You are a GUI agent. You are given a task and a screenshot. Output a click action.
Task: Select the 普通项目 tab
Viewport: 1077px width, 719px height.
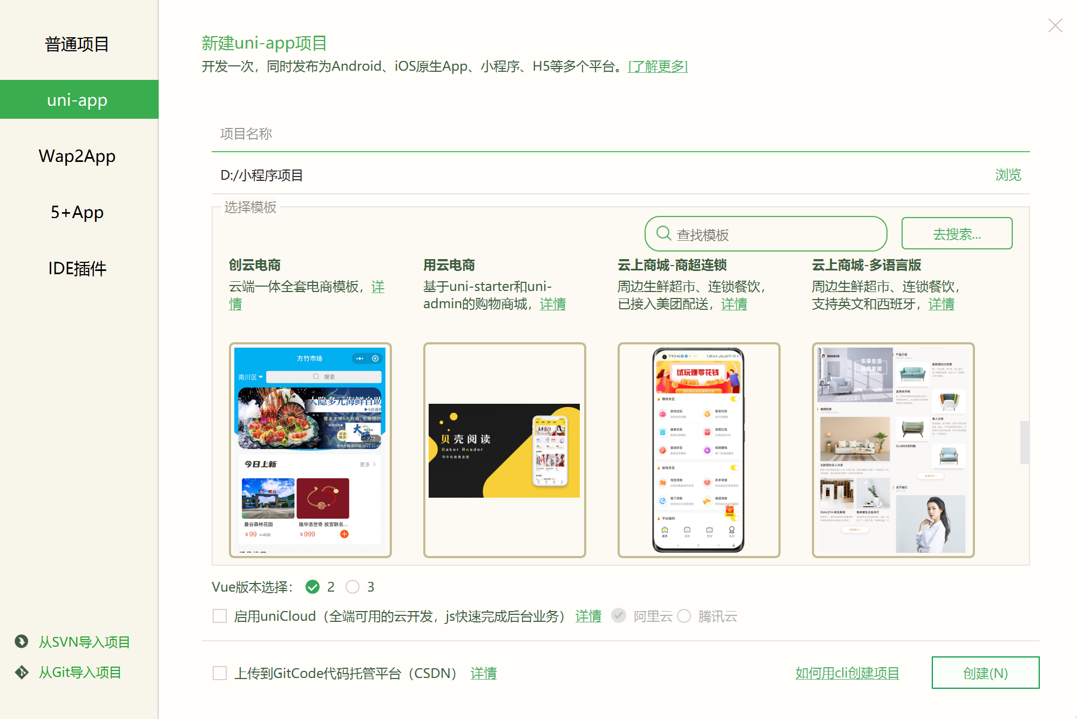[77, 44]
